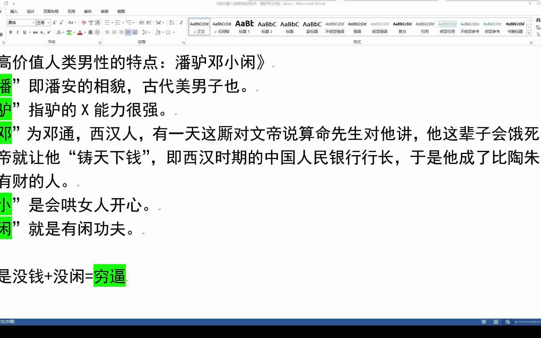
Task: Open the borders dropdown arrow
Action: pyautogui.click(x=173, y=32)
